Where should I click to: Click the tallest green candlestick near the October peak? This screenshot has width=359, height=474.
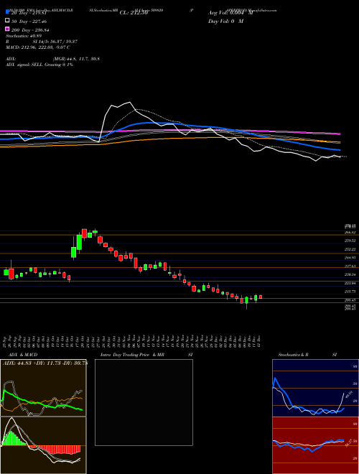(x=79, y=243)
